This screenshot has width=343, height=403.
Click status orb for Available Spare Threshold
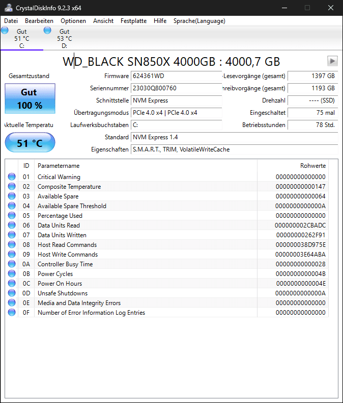click(x=12, y=206)
